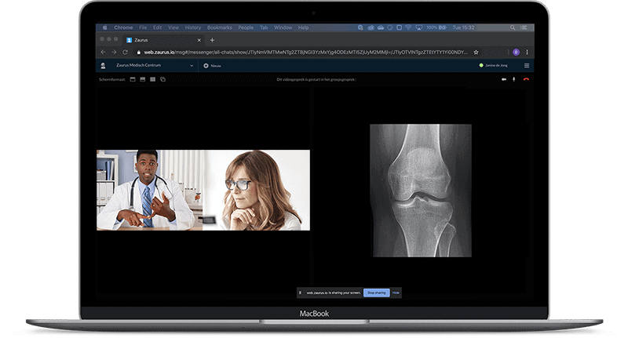The width and height of the screenshot is (628, 338).
Task: Open the Bookmarks menu
Action: click(220, 27)
